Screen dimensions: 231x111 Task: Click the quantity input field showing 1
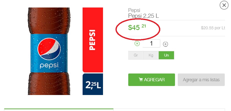(151, 43)
